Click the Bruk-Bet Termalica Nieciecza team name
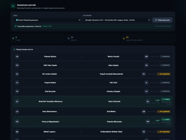 (x=51, y=101)
